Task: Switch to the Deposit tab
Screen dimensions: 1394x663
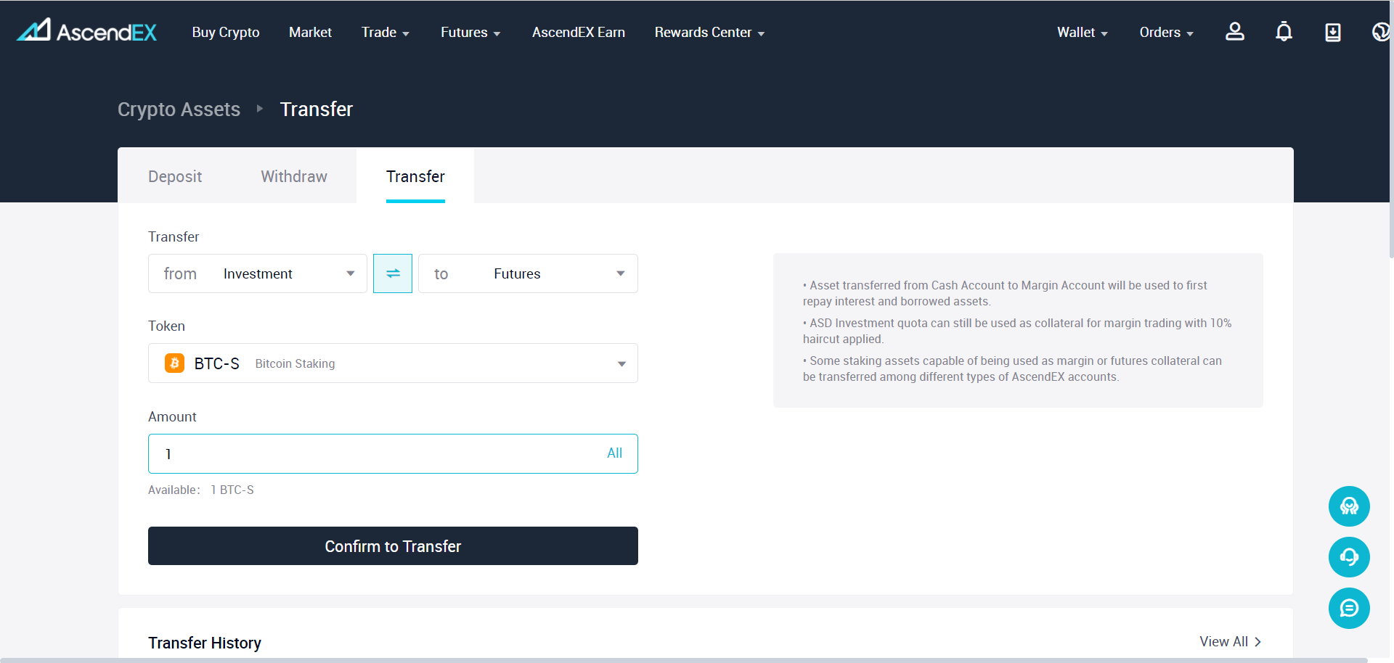Action: click(x=175, y=176)
